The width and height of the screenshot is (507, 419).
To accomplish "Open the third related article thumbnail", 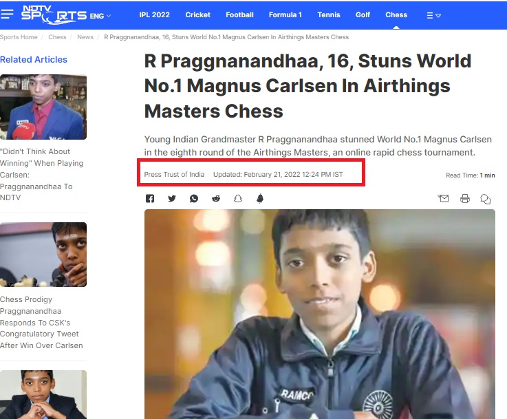I will pyautogui.click(x=43, y=394).
